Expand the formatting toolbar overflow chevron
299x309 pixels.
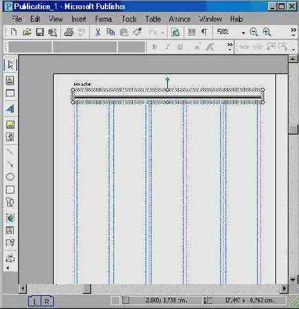click(229, 47)
